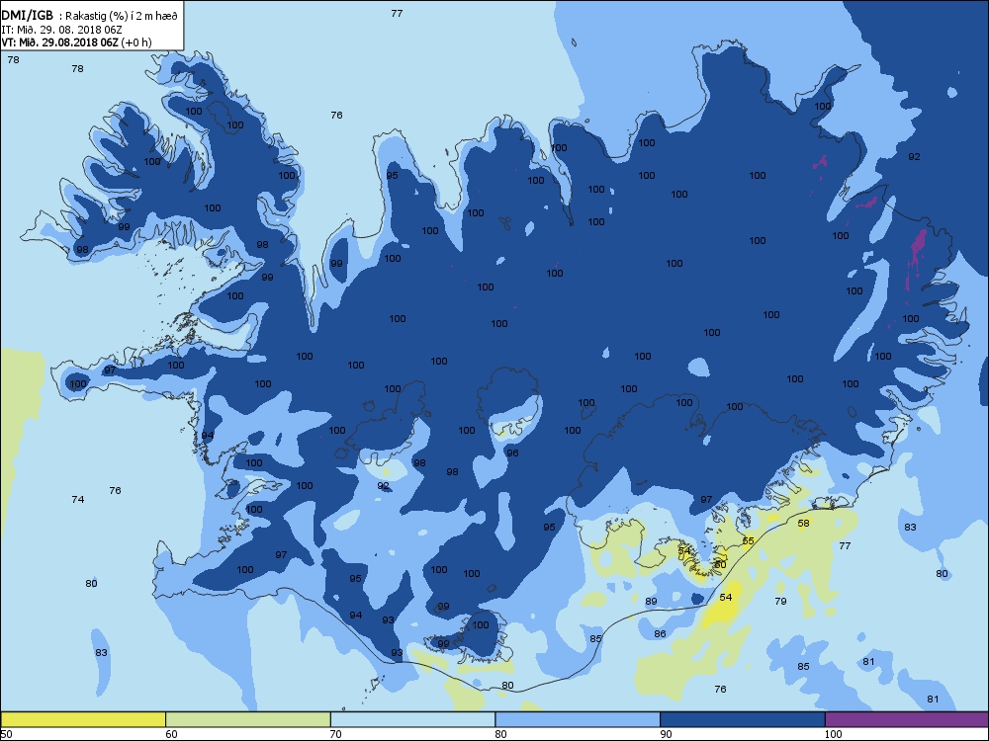The width and height of the screenshot is (989, 741).
Task: Click the humidity value '79' on the map
Action: coord(780,601)
